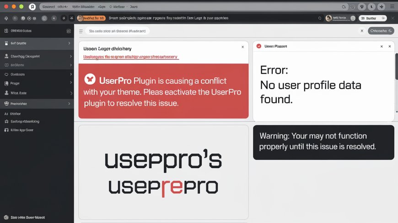This screenshot has height=223, width=398.
Task: Click the orange pill badge in the dark toolbar
Action: tap(91, 18)
